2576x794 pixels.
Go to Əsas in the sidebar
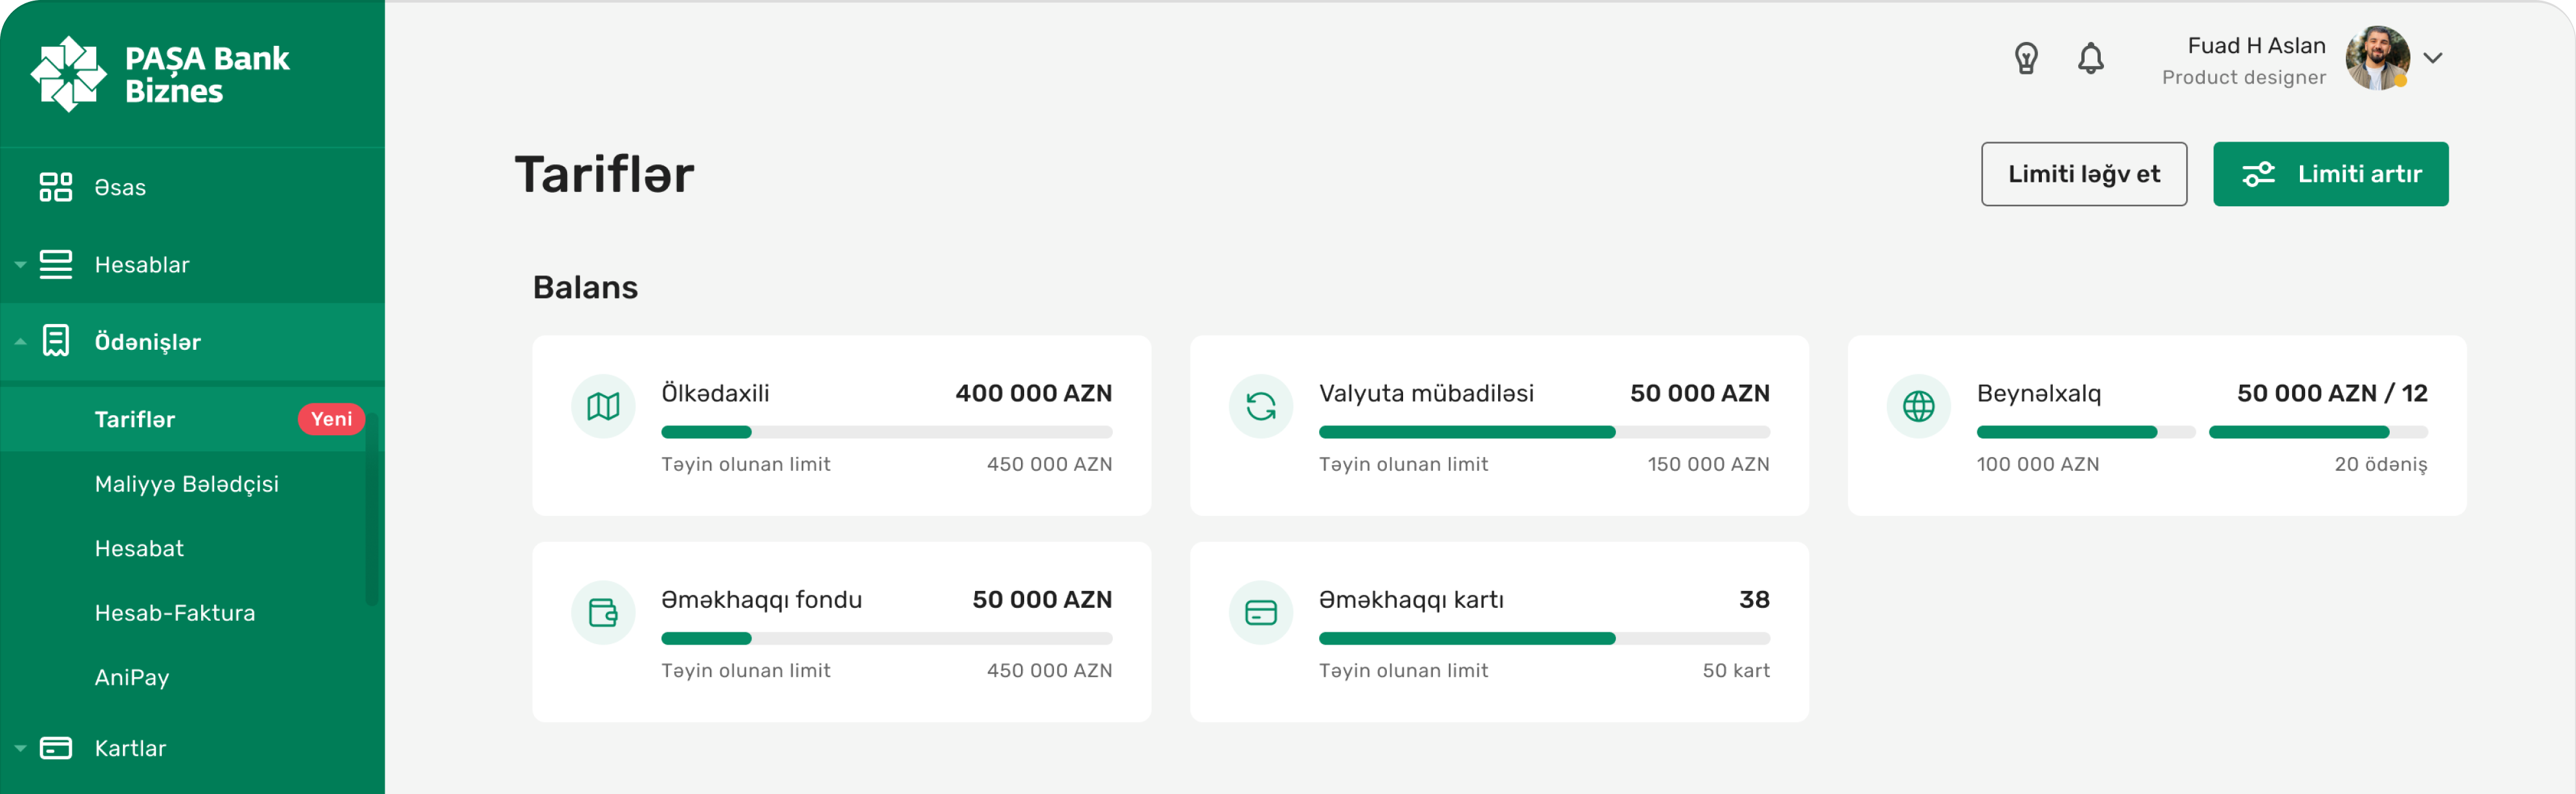point(120,187)
